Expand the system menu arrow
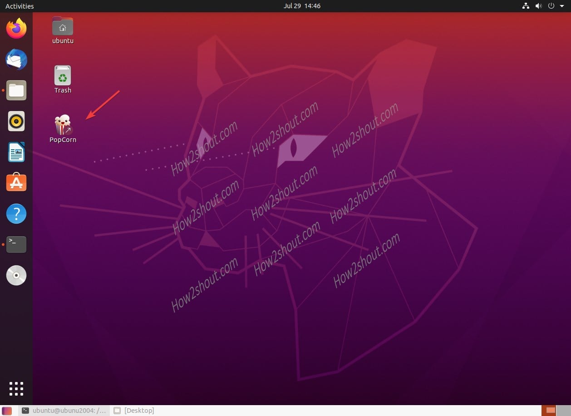Viewport: 571px width, 416px height. click(x=562, y=6)
